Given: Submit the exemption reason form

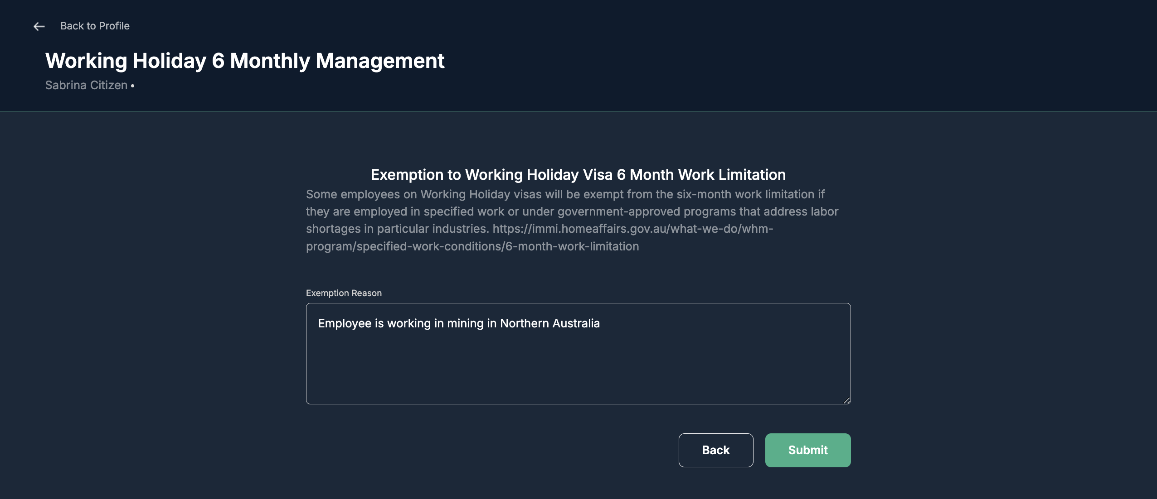Looking at the screenshot, I should tap(807, 450).
